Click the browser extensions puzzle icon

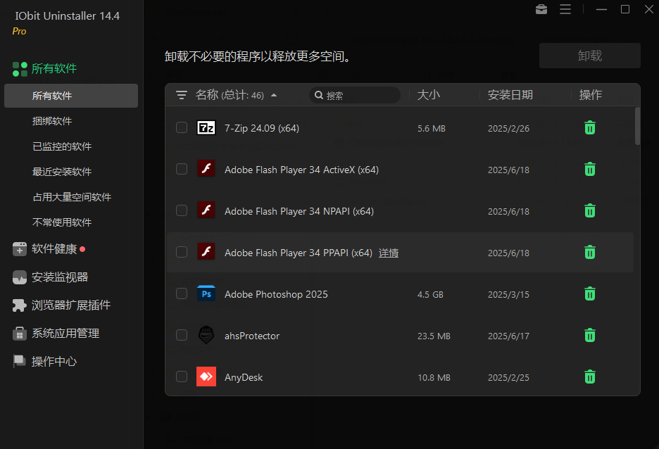click(19, 305)
